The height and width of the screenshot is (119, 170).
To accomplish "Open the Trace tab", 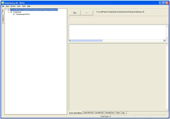I will click(118, 112).
